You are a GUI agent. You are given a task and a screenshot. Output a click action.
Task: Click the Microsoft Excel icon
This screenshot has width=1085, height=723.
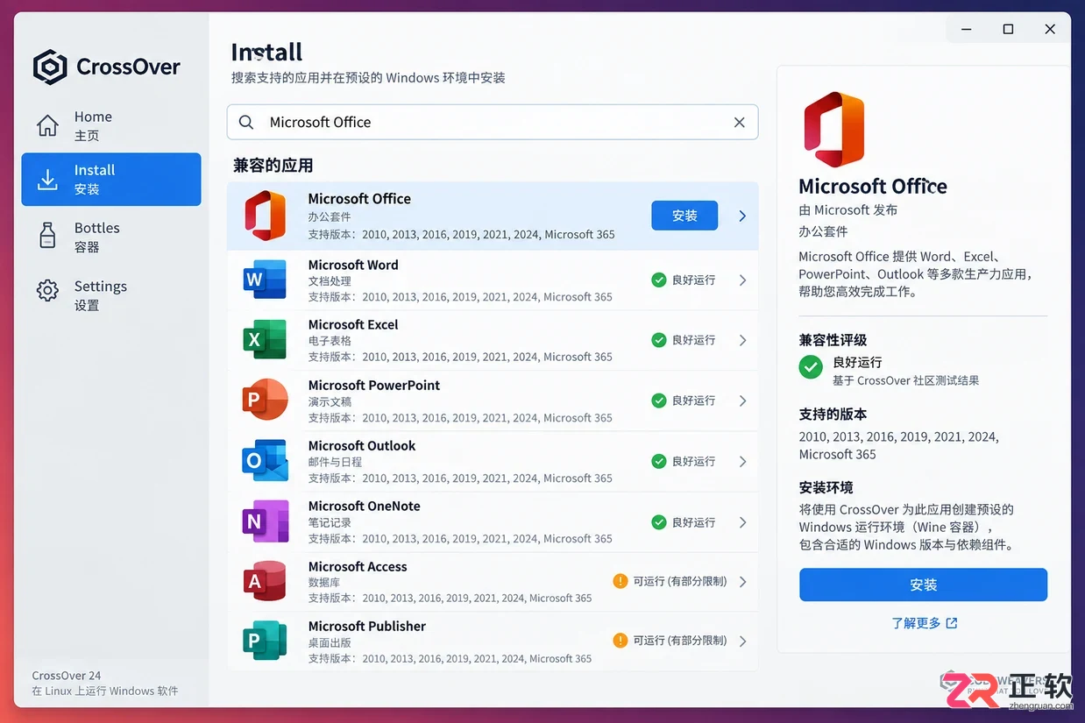(x=265, y=339)
